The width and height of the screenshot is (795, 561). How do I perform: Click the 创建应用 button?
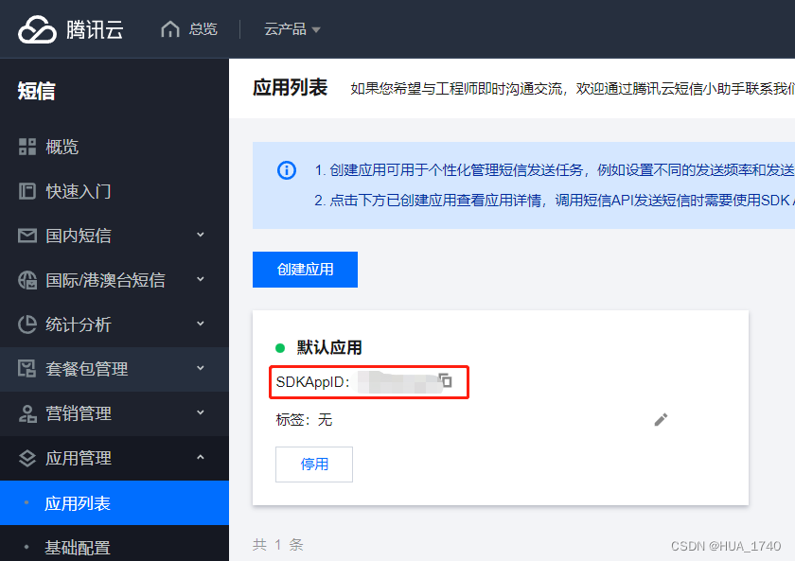[305, 270]
